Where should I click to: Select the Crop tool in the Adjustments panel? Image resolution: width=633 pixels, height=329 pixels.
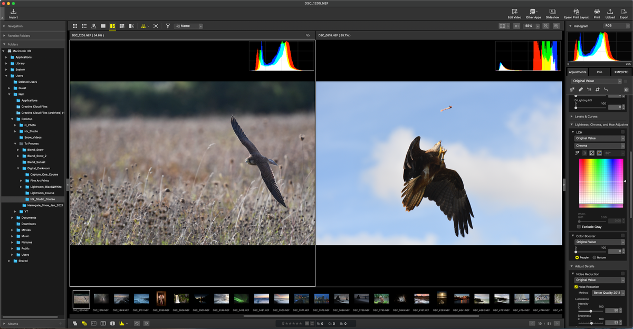coord(598,90)
